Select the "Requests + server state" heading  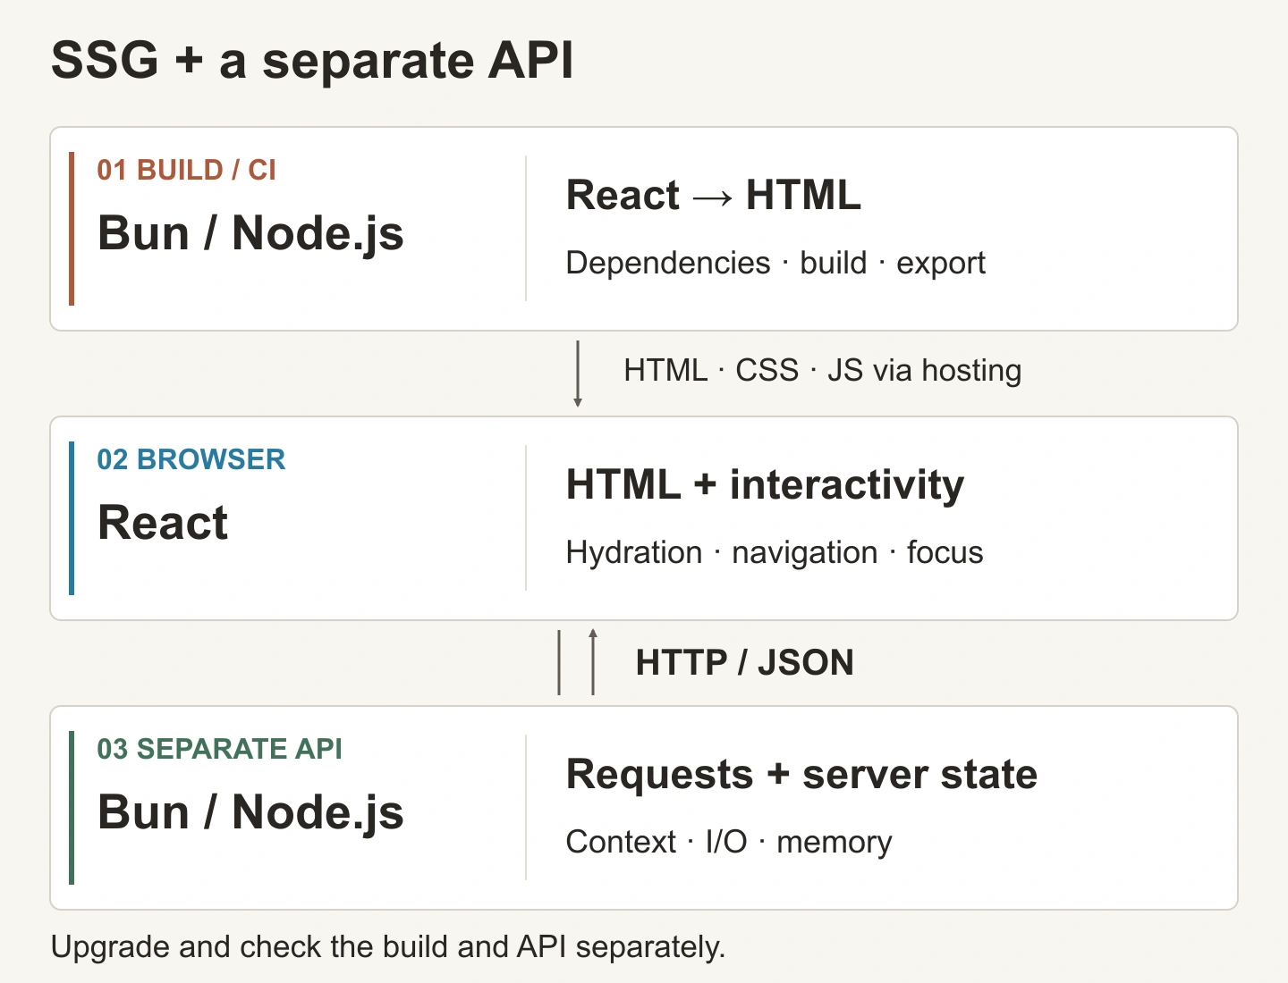[801, 774]
